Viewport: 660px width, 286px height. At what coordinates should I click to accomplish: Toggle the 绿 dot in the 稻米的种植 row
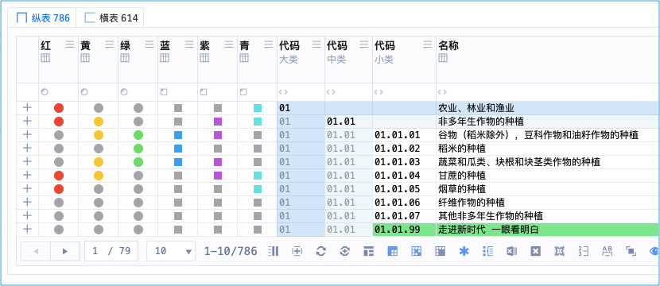138,149
